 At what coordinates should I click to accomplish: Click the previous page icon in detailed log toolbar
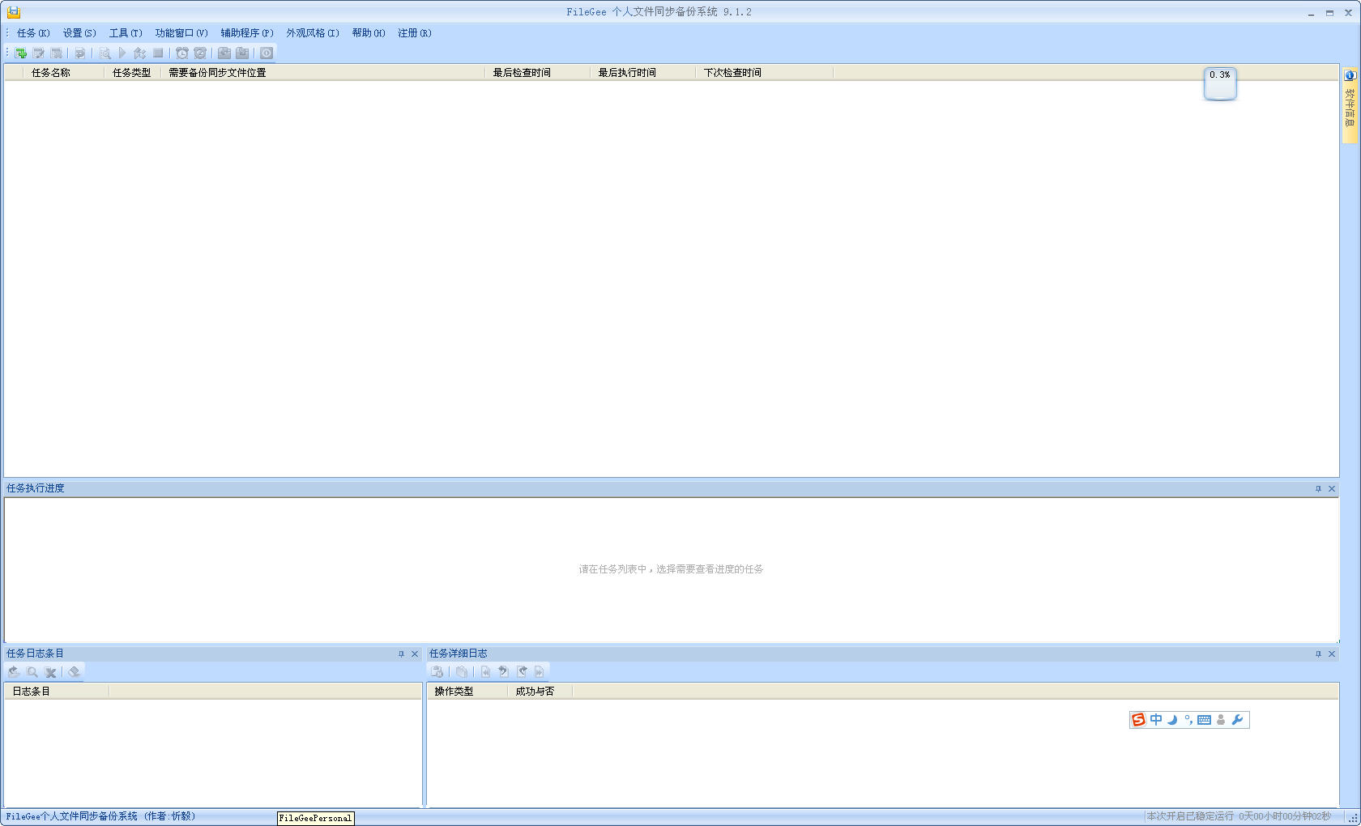[503, 671]
